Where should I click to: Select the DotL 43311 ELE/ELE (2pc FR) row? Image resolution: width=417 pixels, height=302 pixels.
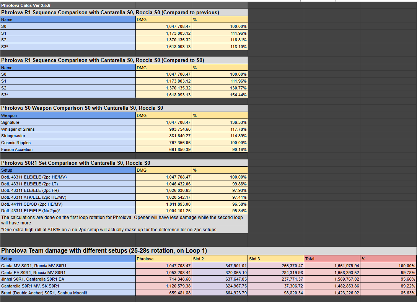point(68,191)
